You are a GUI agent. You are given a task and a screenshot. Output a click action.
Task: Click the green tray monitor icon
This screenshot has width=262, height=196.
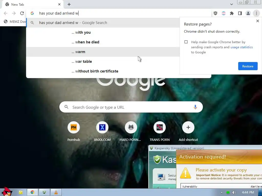(228, 192)
